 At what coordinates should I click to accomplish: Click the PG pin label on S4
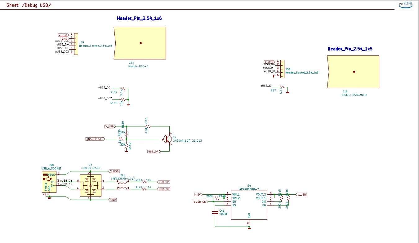click(264, 205)
